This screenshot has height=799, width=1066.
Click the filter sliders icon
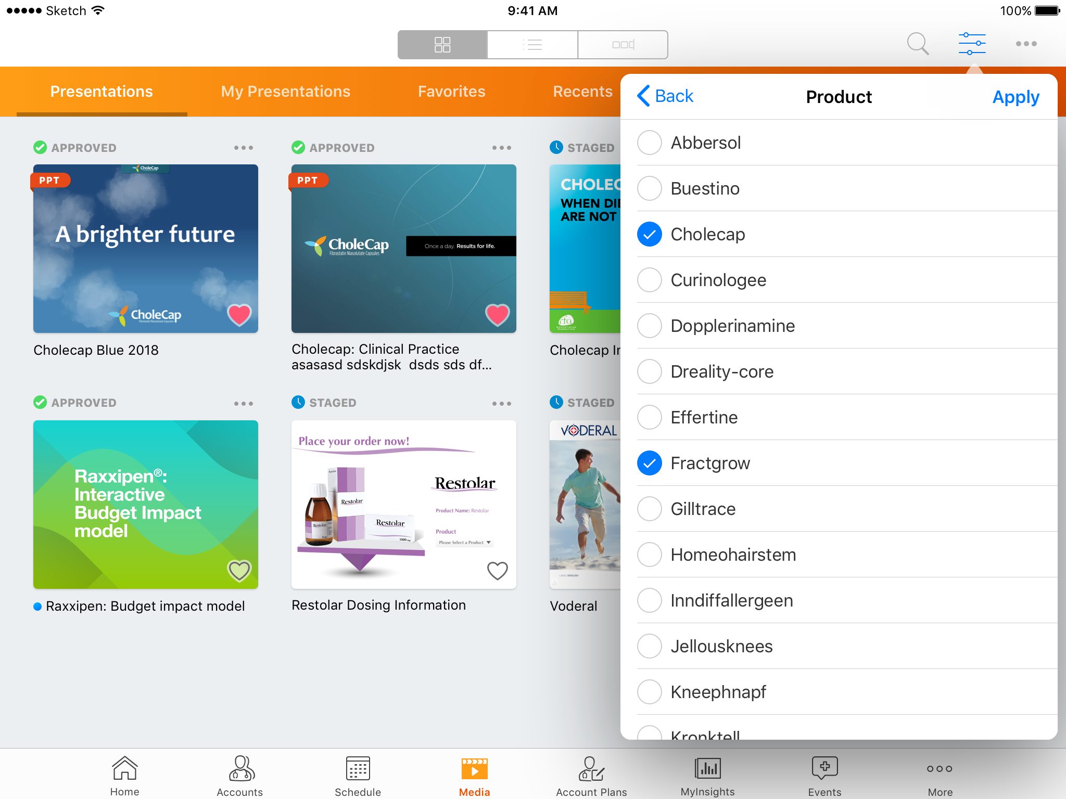[972, 44]
